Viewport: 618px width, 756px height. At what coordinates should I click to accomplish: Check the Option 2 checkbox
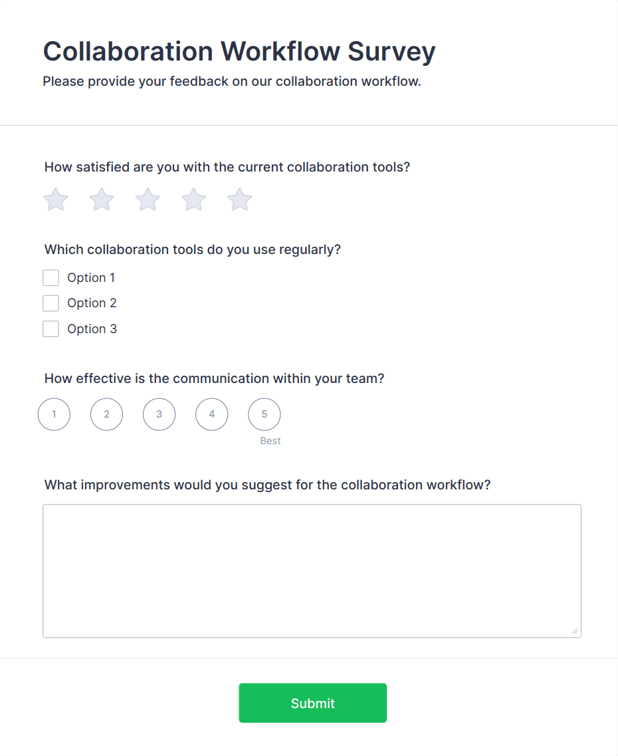tap(51, 303)
